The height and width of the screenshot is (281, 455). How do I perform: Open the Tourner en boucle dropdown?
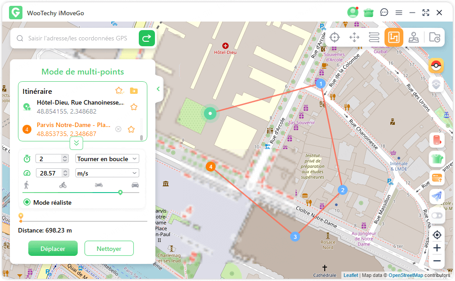(x=107, y=159)
